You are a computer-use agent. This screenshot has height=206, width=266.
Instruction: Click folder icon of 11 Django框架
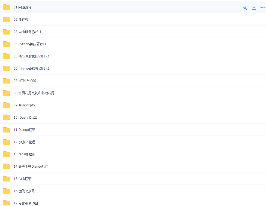click(x=7, y=130)
